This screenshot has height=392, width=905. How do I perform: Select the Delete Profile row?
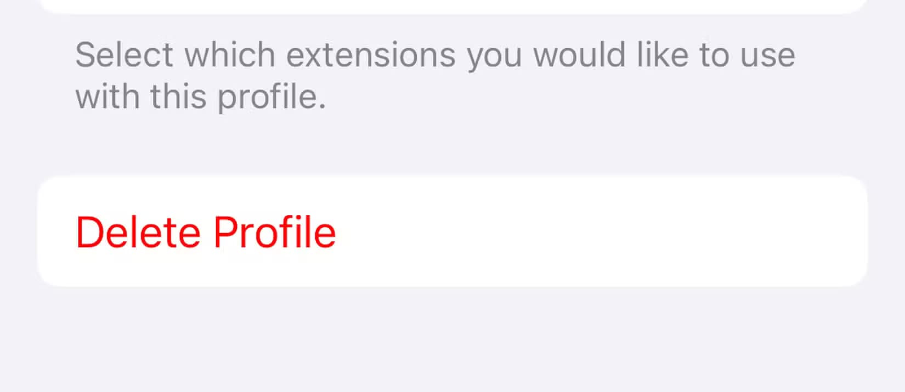coord(452,231)
